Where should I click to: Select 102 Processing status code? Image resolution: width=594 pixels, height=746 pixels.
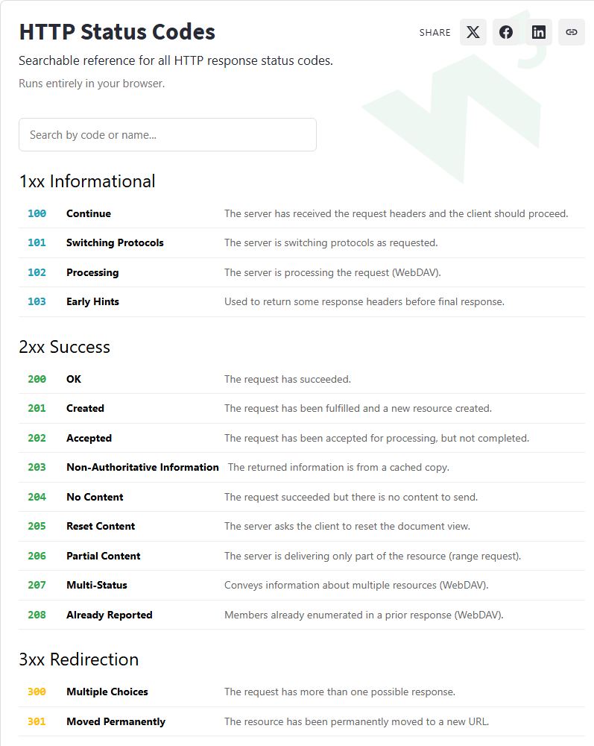(x=302, y=272)
